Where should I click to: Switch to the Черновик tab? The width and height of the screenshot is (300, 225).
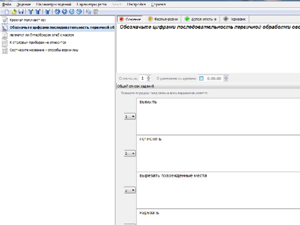[234, 19]
